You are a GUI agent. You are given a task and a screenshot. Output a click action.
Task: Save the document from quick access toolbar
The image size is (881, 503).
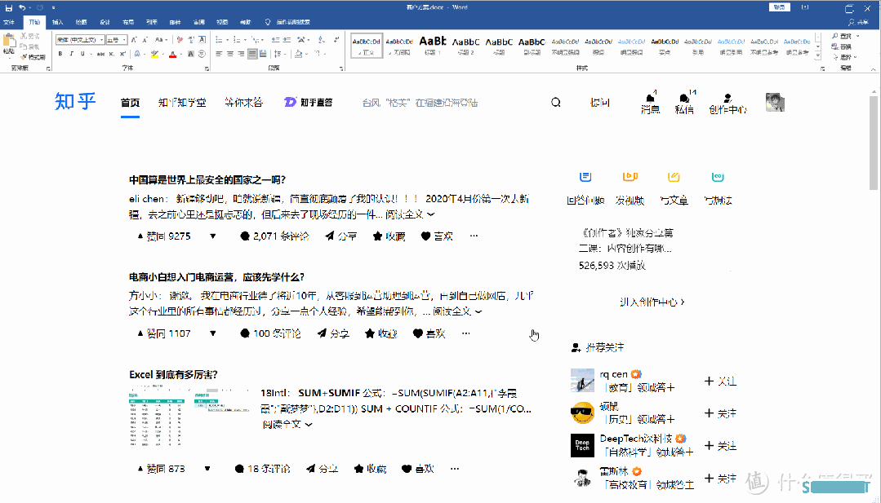point(8,8)
